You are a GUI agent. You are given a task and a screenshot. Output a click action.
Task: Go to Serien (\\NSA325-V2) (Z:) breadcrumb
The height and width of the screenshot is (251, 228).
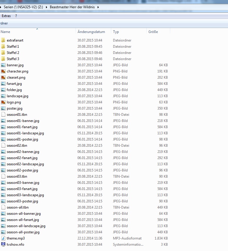(23, 7)
